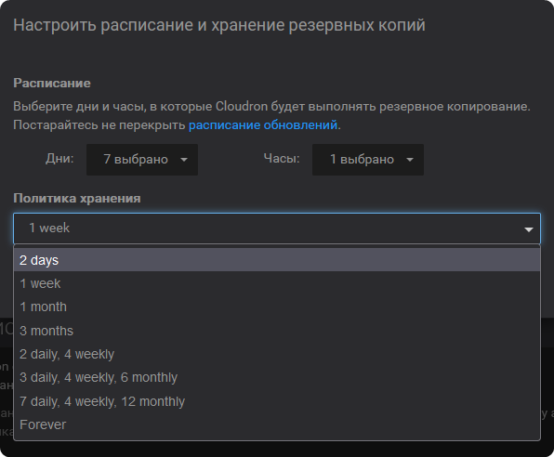Choose "3 daily, 4 weekly, 6 monthly"

click(277, 377)
